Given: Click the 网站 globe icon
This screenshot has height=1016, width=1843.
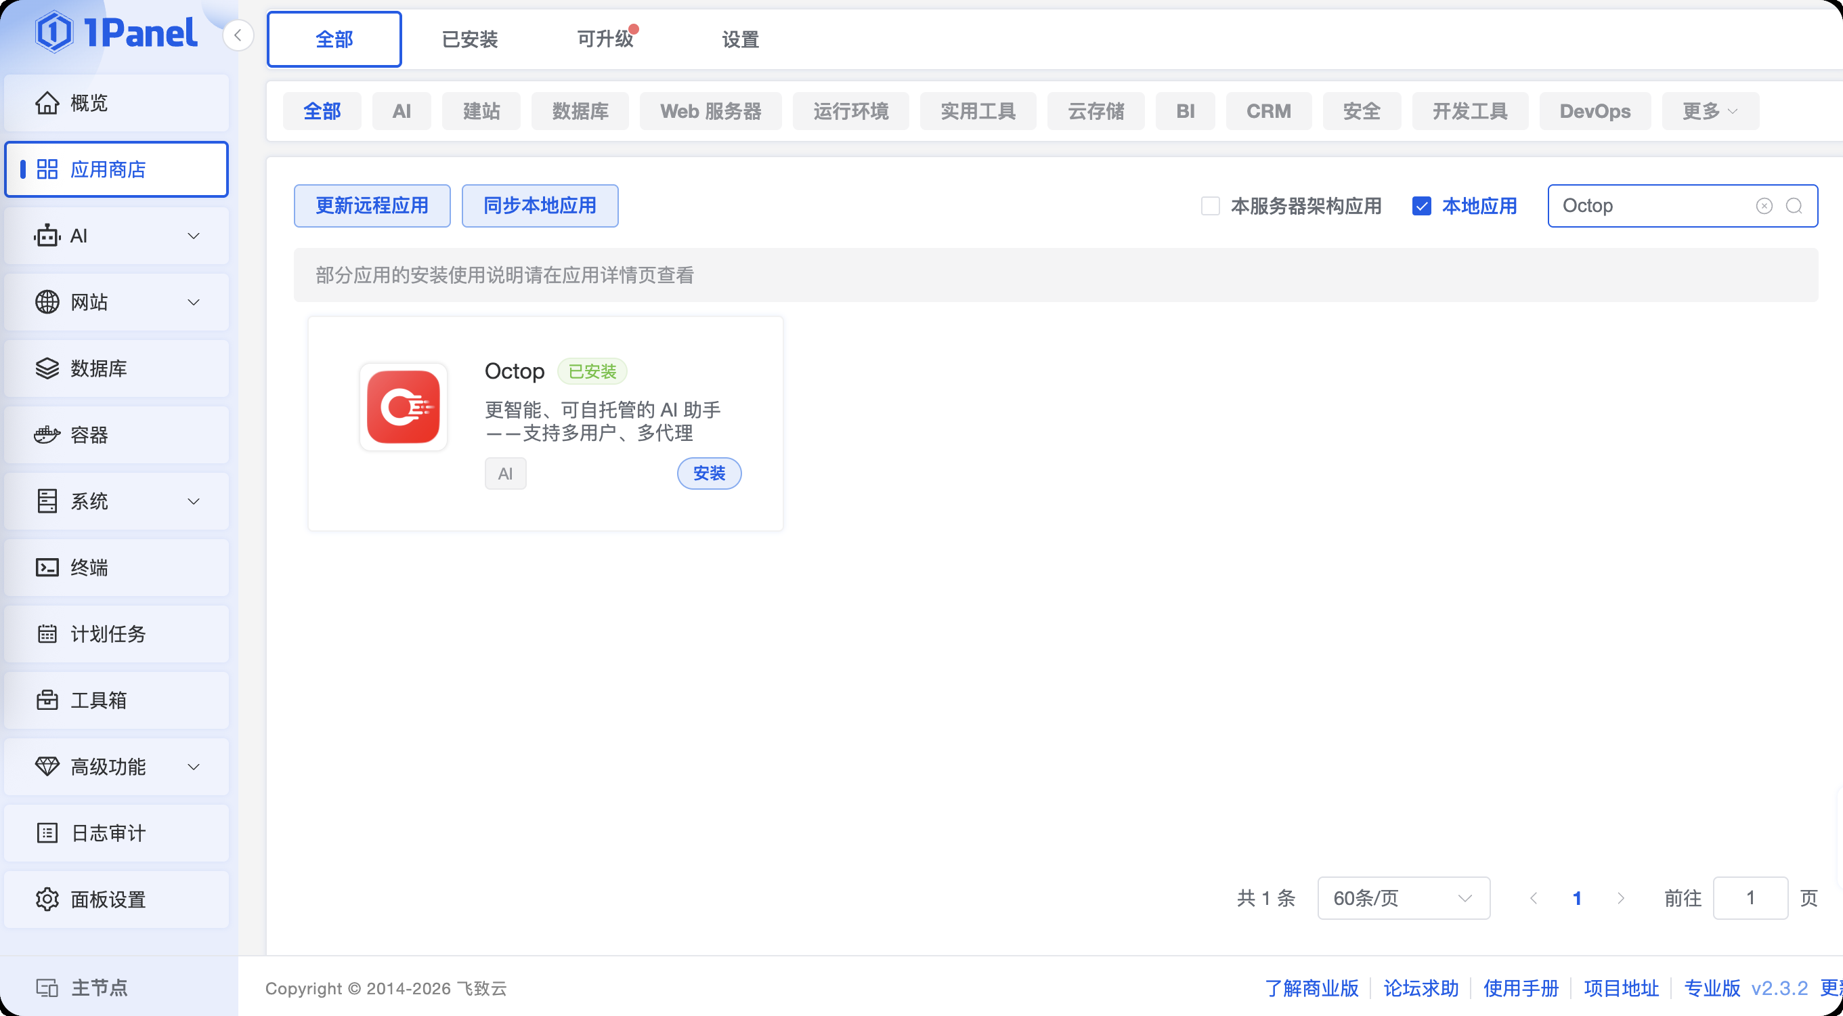Looking at the screenshot, I should click(x=47, y=302).
